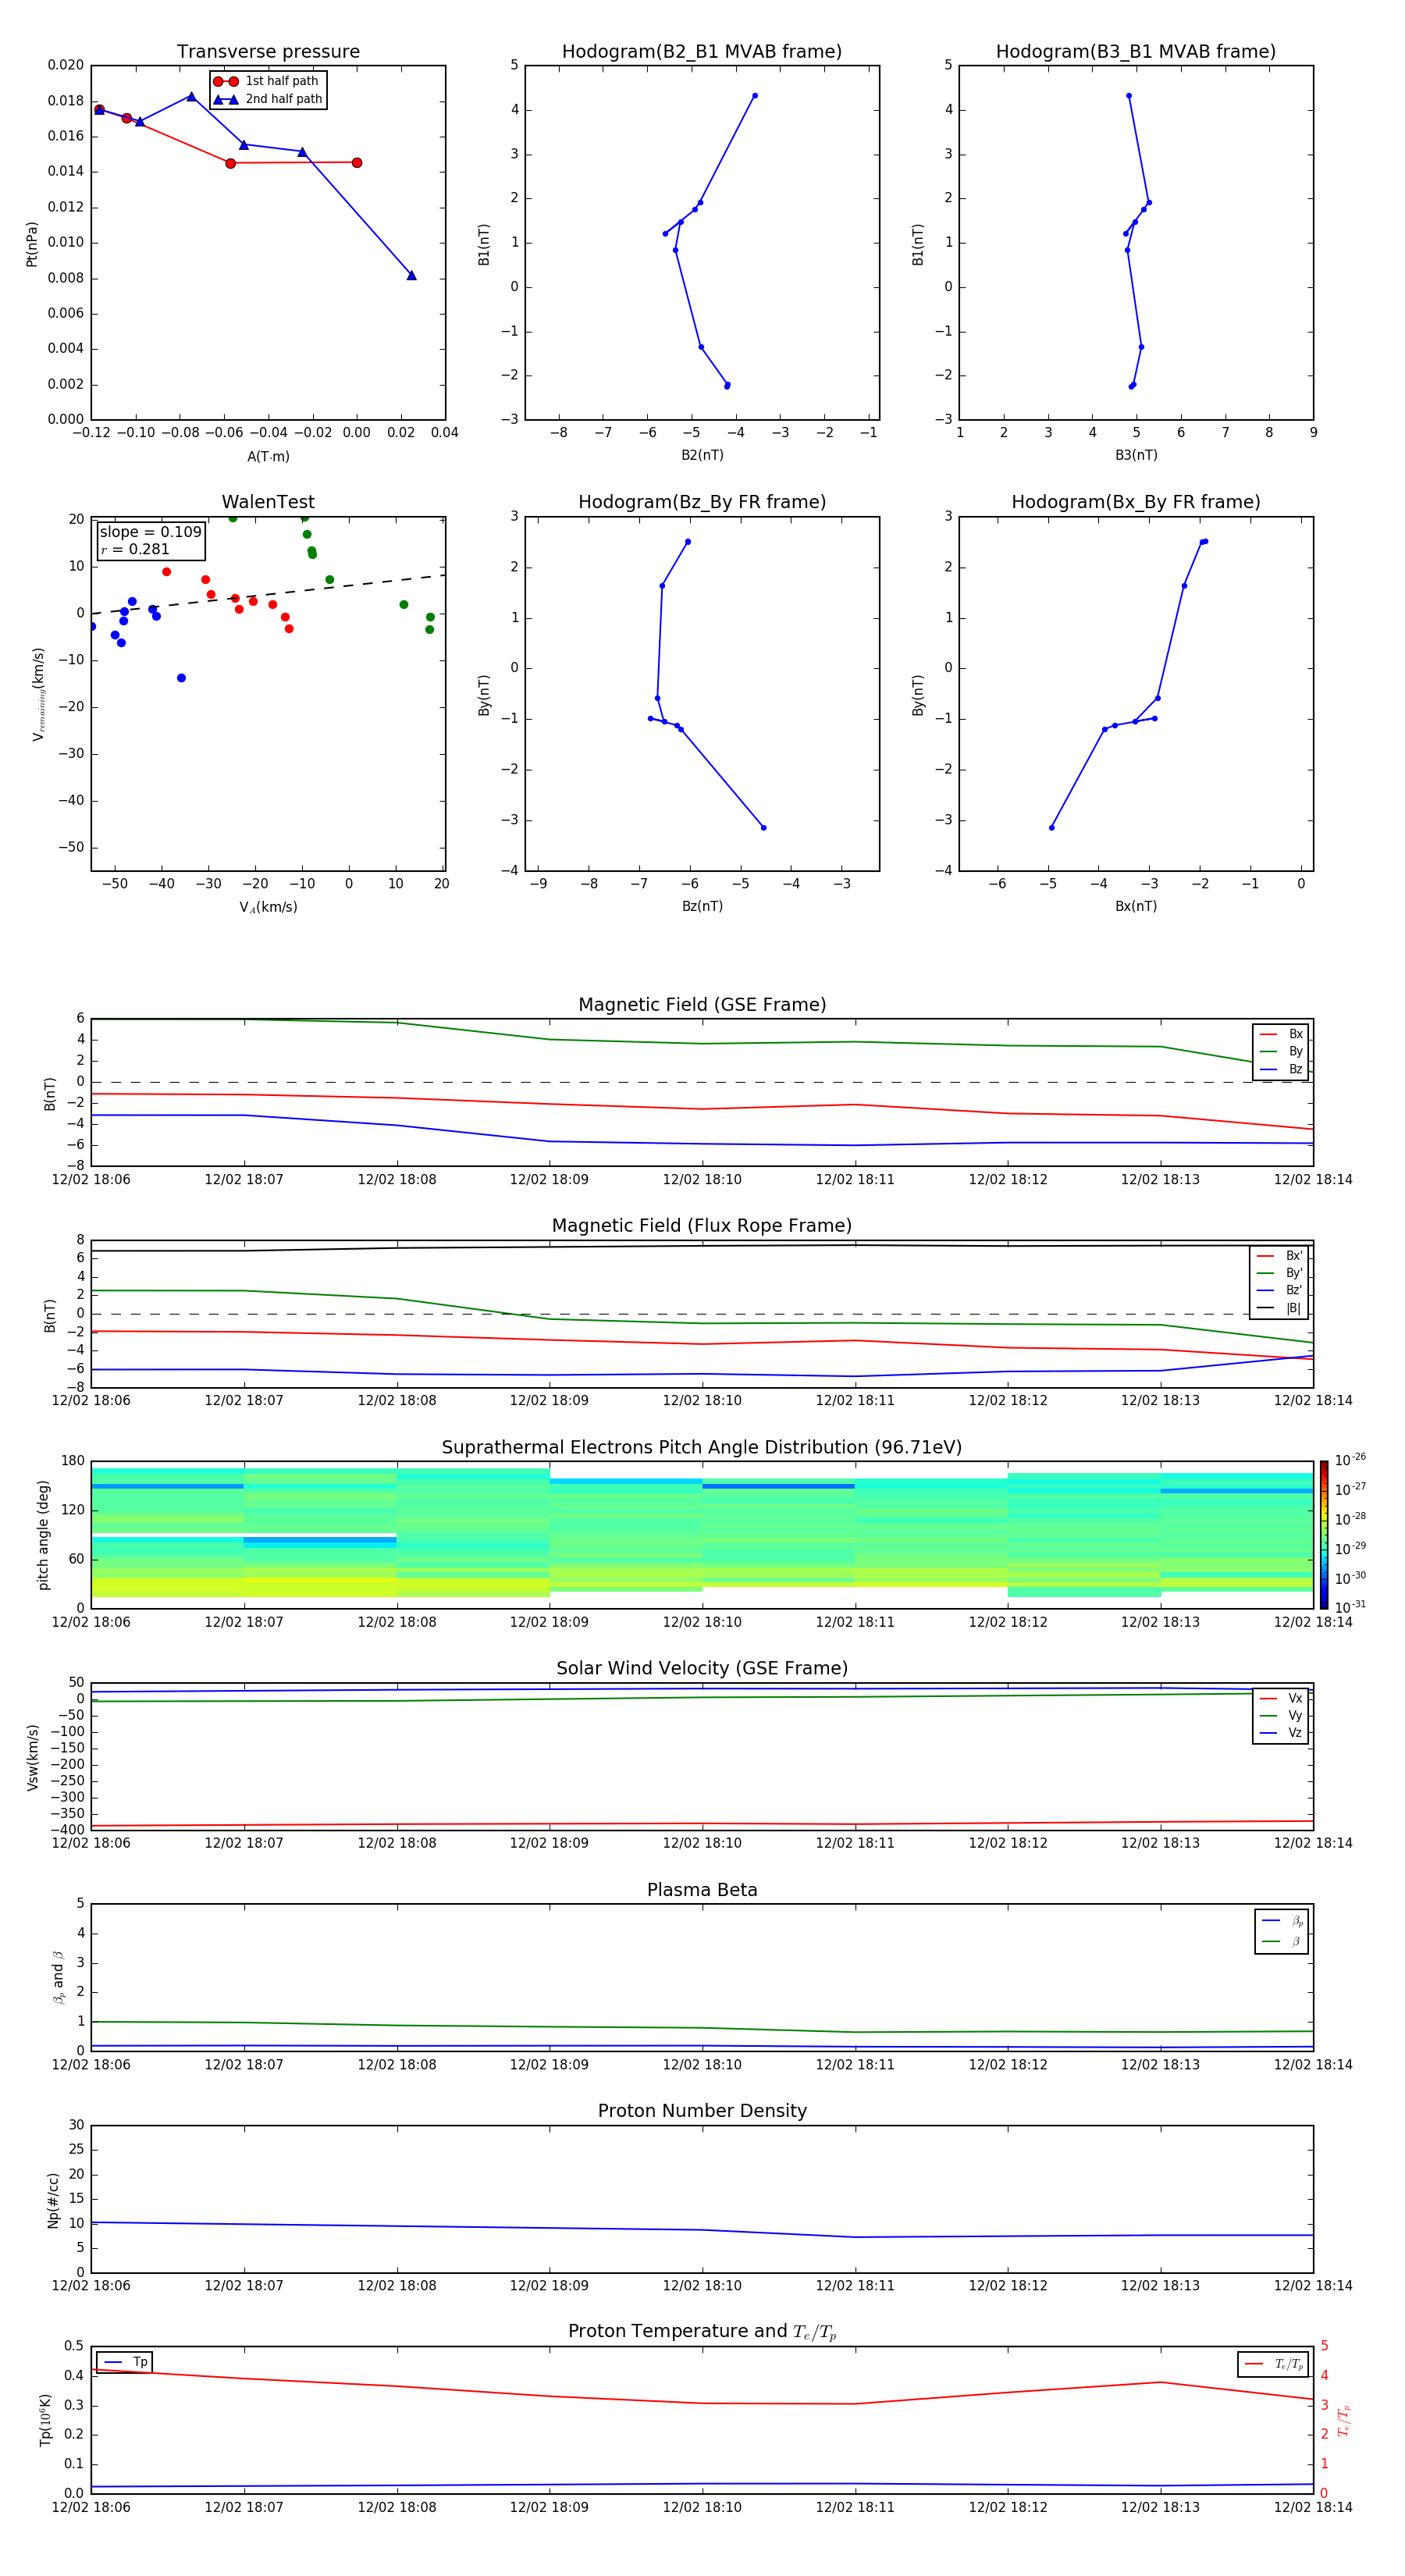
Task: Click the 'pitch angle (deg)' y-axis label
Action: point(43,1535)
